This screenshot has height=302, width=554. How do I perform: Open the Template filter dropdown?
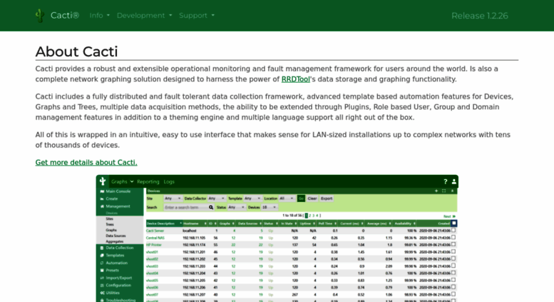(x=252, y=198)
